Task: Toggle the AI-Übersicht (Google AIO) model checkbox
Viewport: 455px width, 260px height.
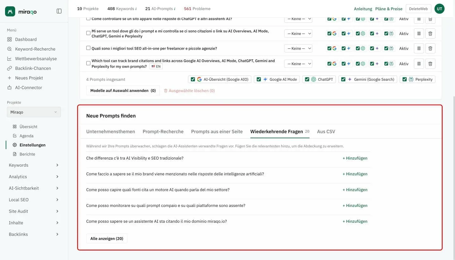Action: tap(192, 79)
